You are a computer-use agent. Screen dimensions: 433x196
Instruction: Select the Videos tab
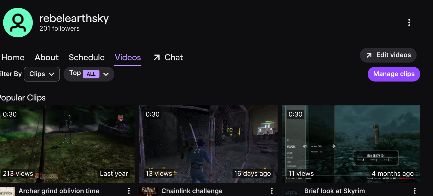click(x=128, y=57)
